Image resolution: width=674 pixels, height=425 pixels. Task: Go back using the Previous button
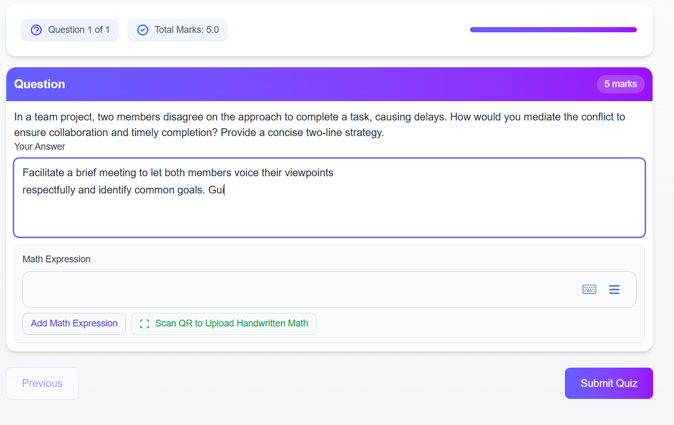point(42,383)
